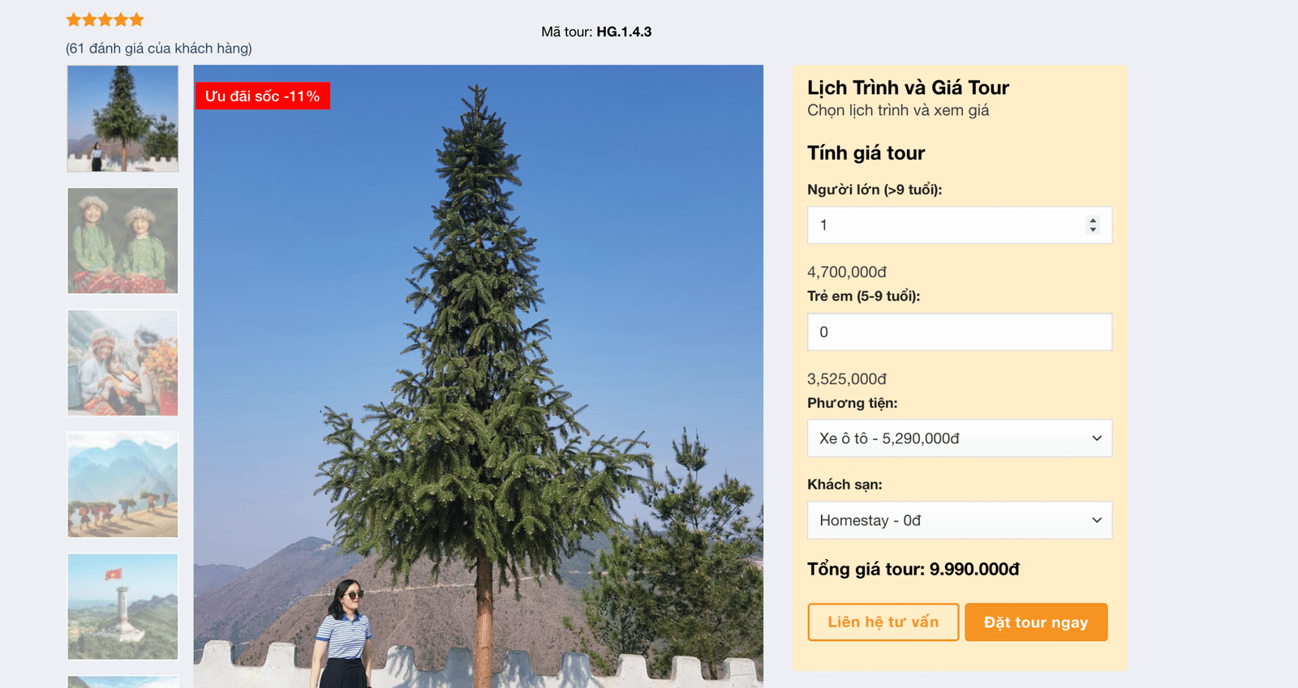The image size is (1298, 688).
Task: Click the tour code HG.1.4.3
Action: point(624,32)
